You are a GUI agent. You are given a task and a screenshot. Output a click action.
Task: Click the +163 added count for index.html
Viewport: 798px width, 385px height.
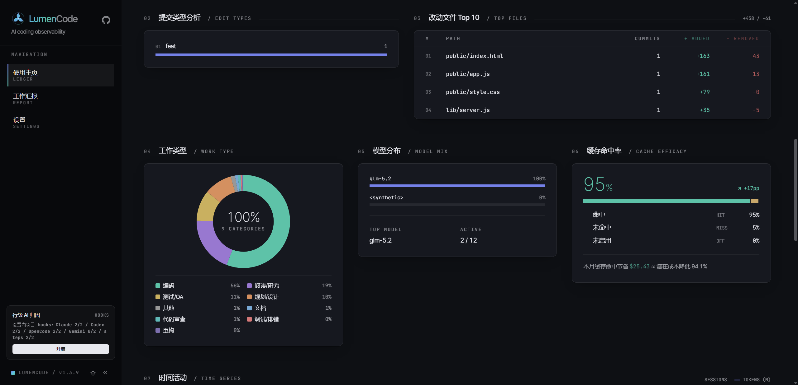click(703, 56)
